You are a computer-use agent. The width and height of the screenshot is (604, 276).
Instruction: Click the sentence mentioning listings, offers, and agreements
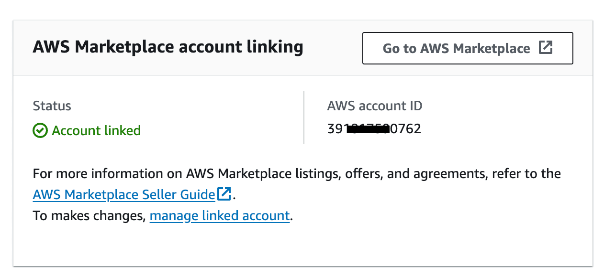click(x=296, y=173)
